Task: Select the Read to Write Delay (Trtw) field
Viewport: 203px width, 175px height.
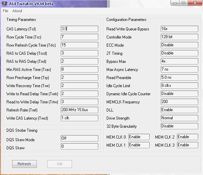Action: [x=79, y=102]
